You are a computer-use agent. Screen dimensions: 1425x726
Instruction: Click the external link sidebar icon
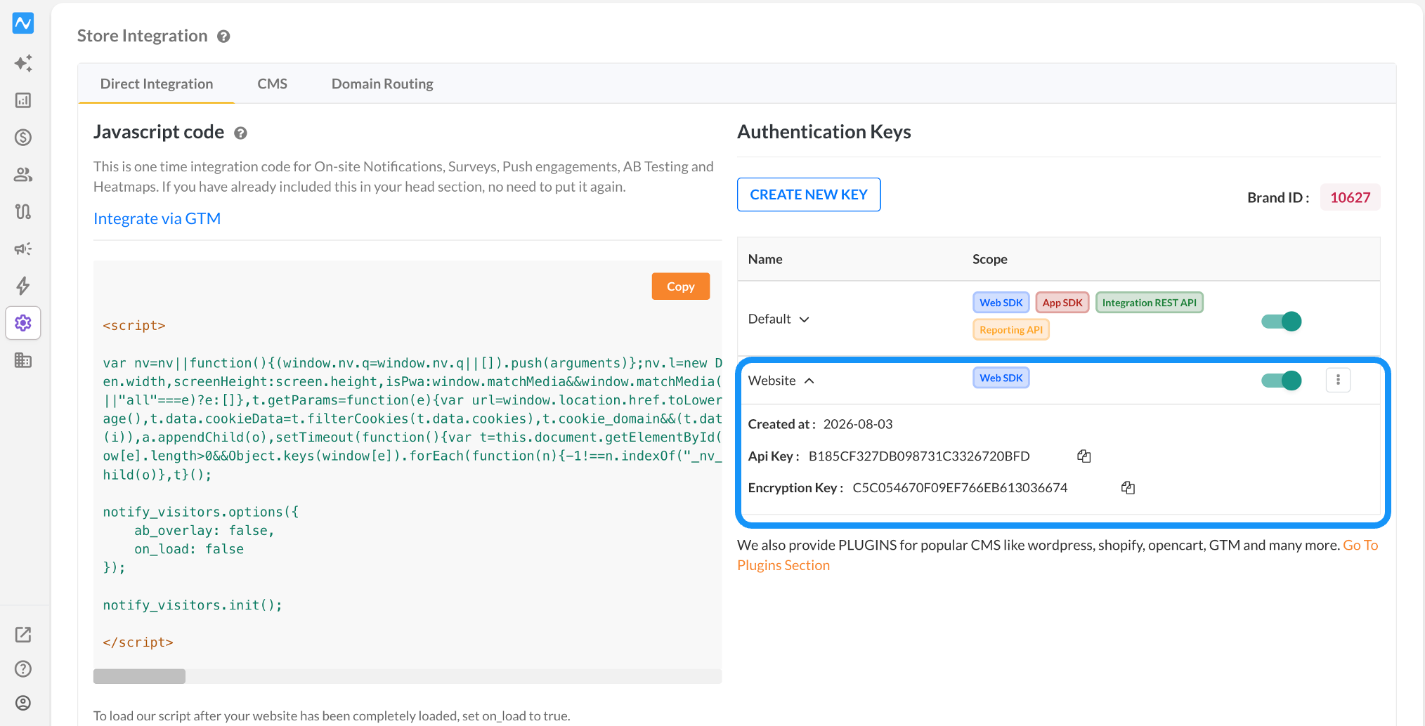point(23,635)
